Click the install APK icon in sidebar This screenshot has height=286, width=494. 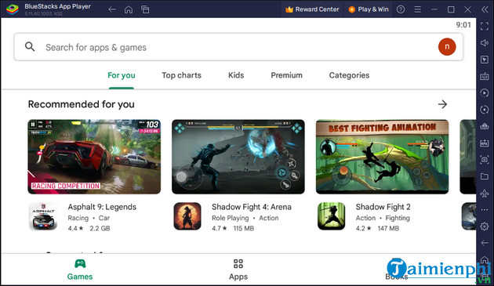coord(485,143)
